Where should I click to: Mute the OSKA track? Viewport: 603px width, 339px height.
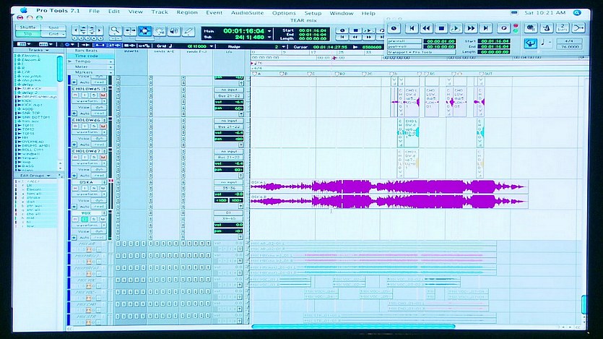coord(103,188)
